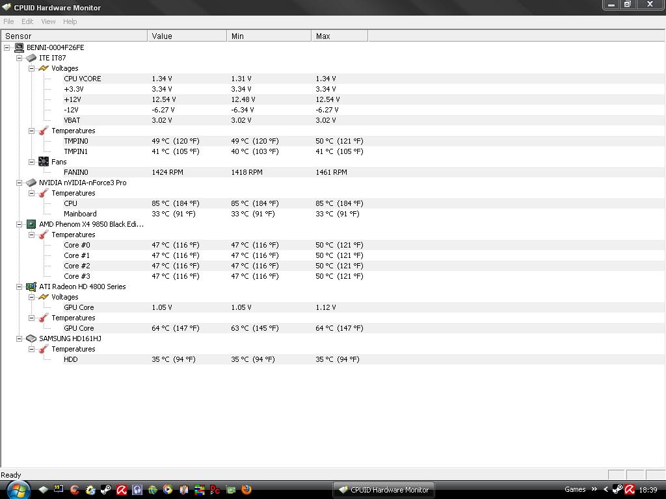666x499 pixels.
Task: Click the gear with 5 quick launch icon
Action: point(90,490)
